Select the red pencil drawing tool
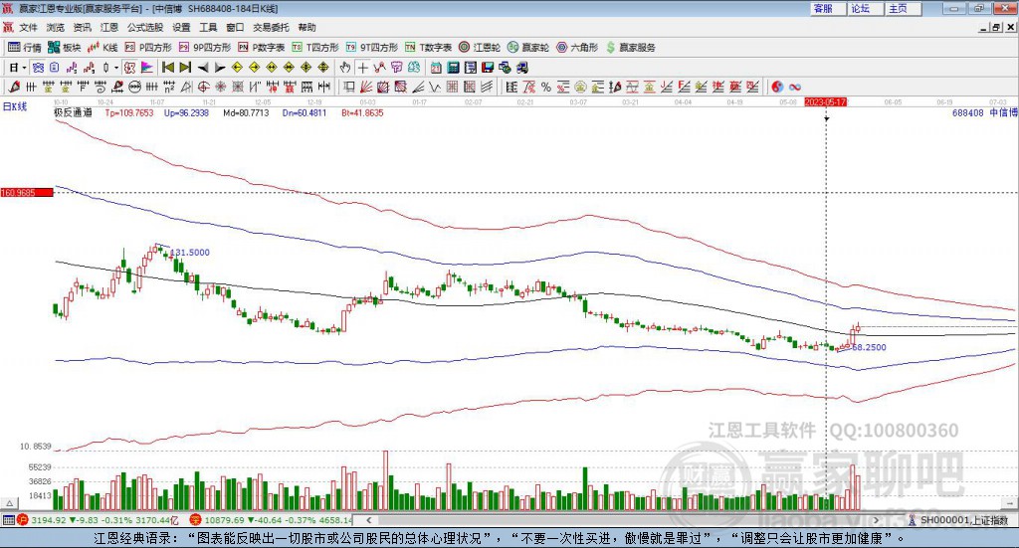 tap(14, 87)
